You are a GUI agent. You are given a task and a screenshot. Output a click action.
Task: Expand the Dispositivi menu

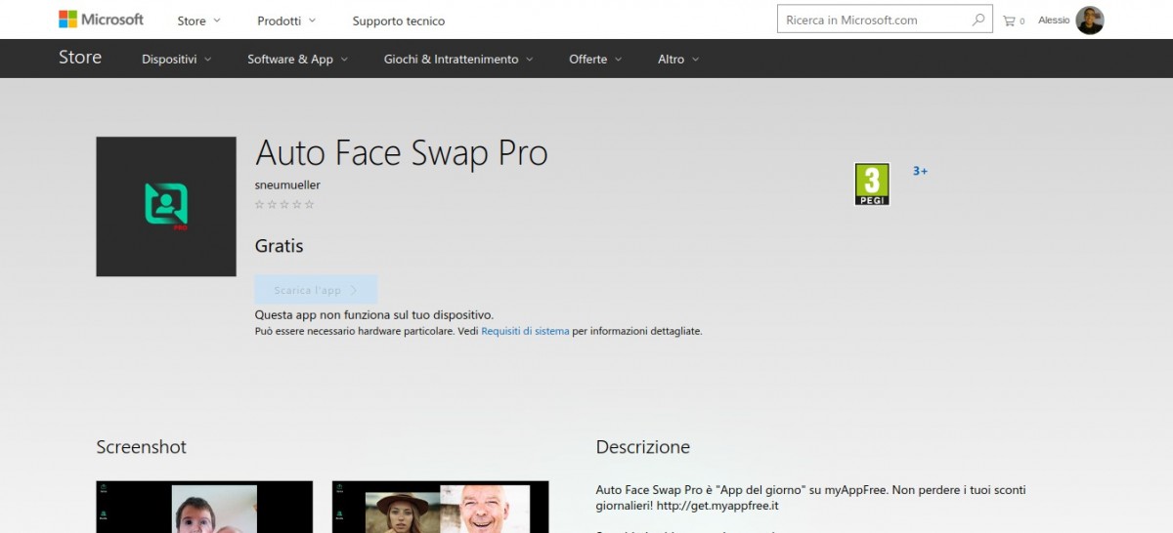(x=176, y=60)
